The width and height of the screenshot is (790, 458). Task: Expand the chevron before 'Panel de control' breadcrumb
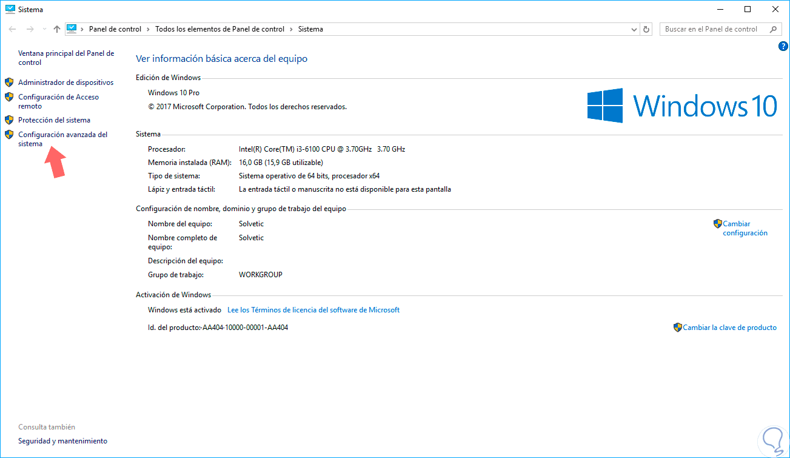click(83, 29)
